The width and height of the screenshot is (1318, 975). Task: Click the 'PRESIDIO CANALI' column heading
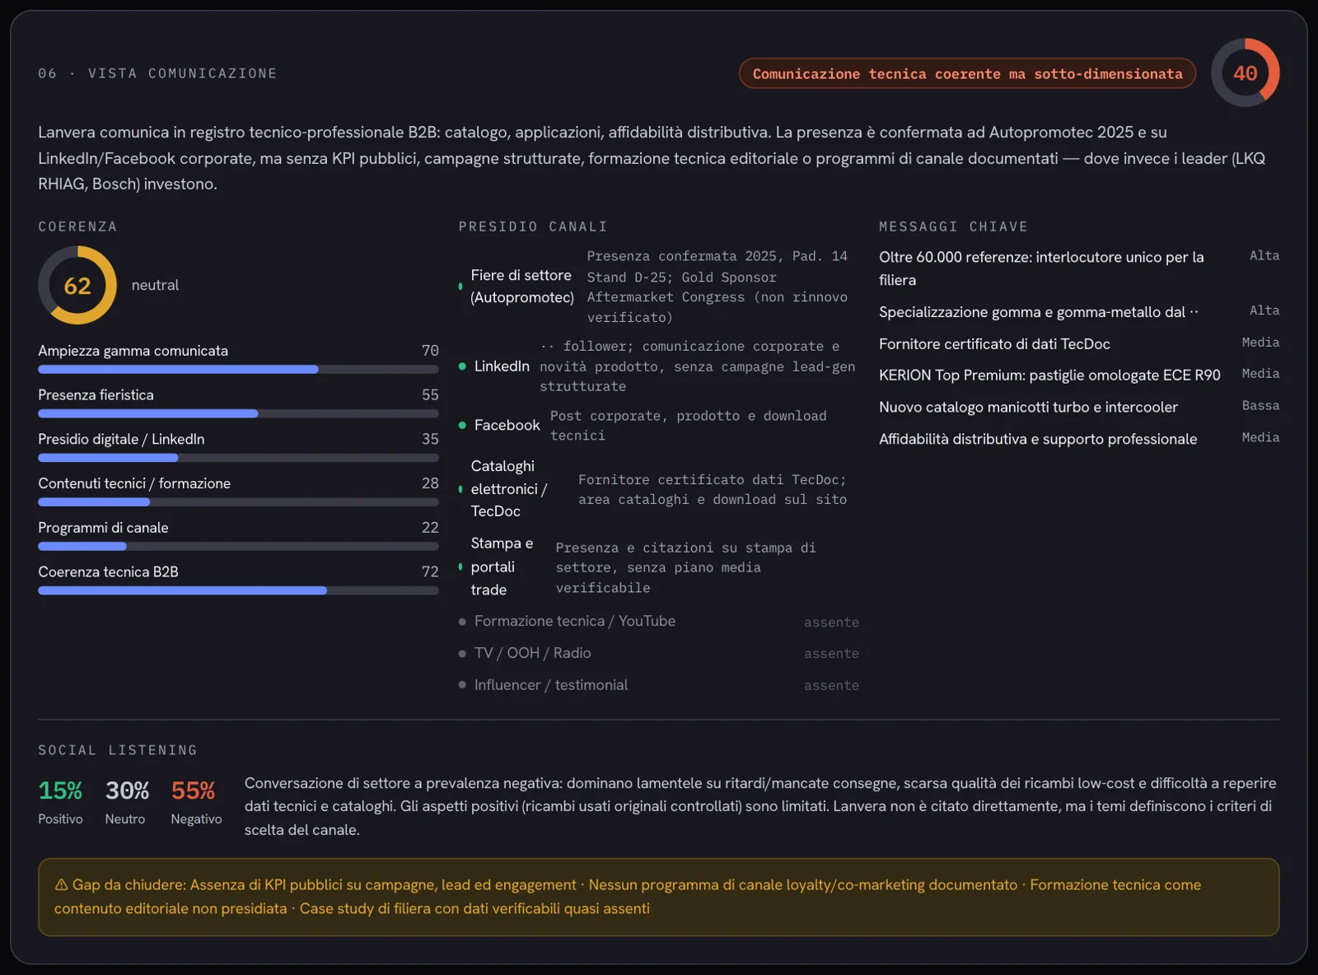(x=533, y=226)
